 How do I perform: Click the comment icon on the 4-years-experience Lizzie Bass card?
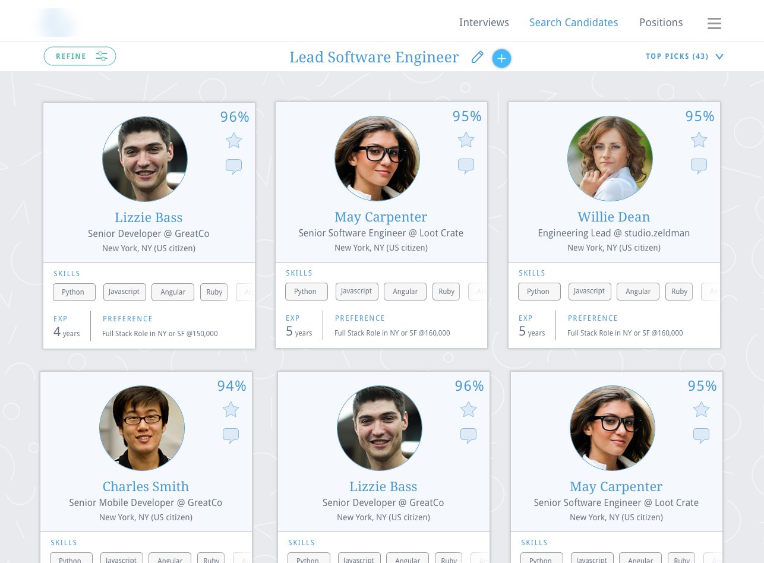(233, 166)
